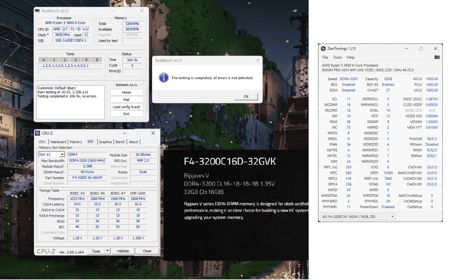This screenshot has width=468, height=280.
Task: Click the DRAM Manuf. SK Hynix field
Action: [x=88, y=172]
